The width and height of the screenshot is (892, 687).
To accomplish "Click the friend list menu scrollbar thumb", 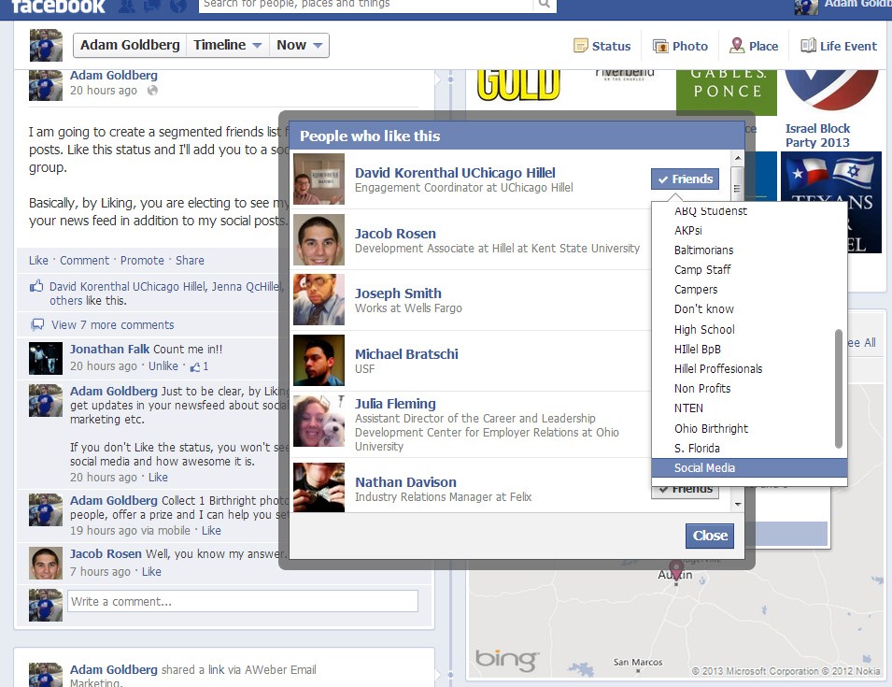I will [x=838, y=389].
